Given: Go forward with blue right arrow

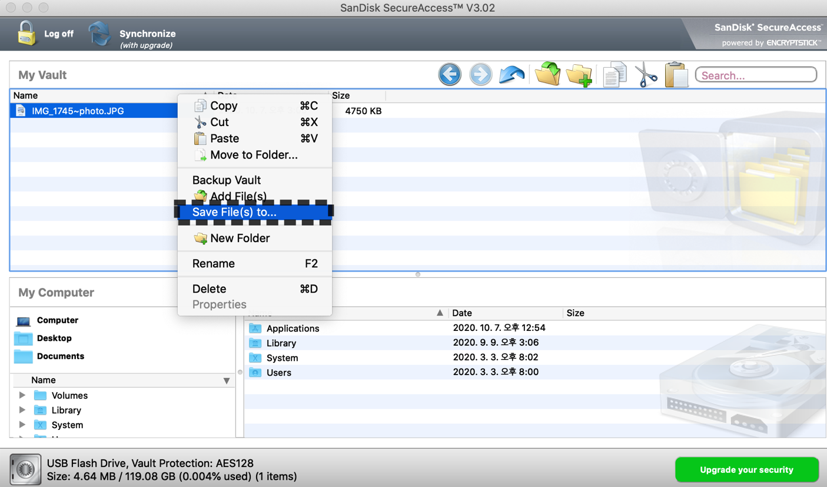Looking at the screenshot, I should 480,75.
